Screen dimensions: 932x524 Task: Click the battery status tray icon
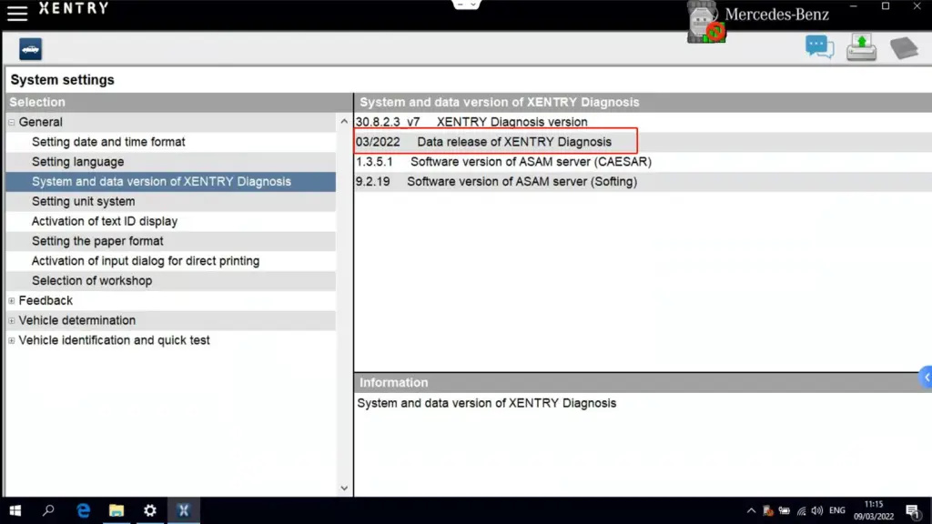[785, 510]
